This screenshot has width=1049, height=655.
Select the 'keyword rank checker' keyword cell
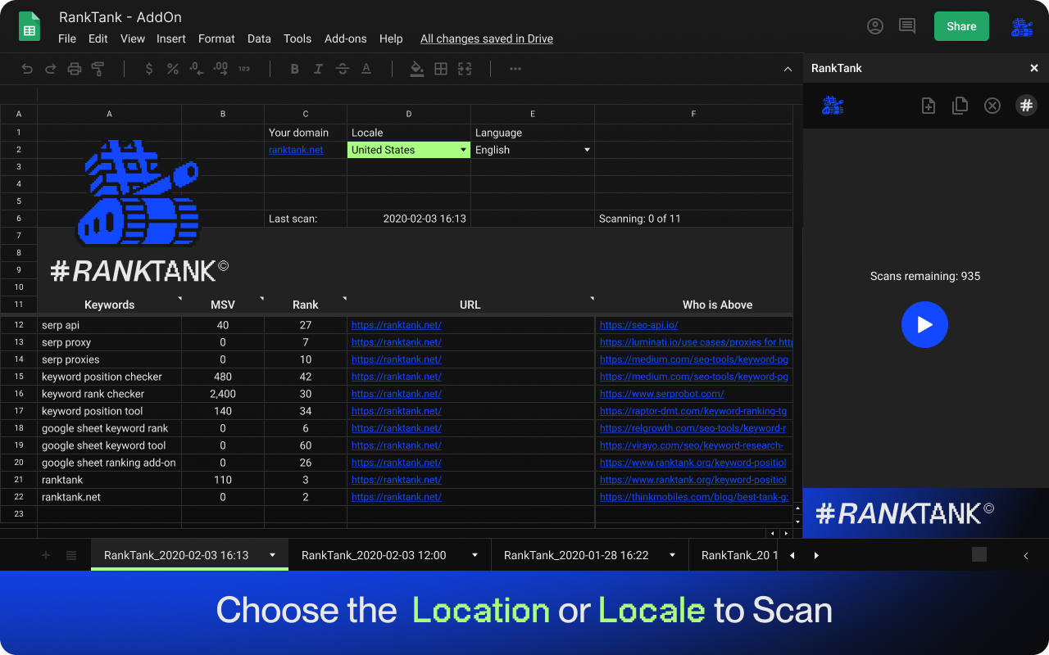110,394
